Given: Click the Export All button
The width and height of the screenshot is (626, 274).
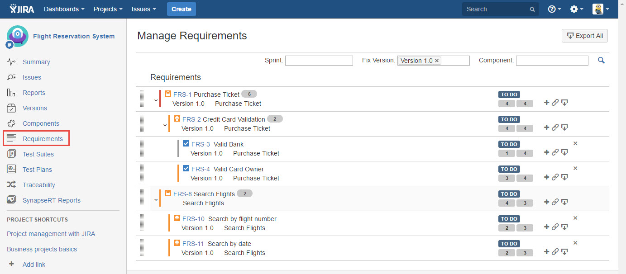Looking at the screenshot, I should coord(584,36).
